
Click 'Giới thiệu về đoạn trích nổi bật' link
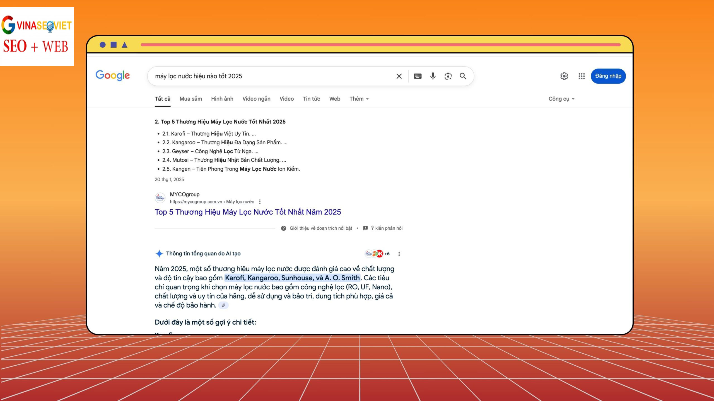pyautogui.click(x=321, y=228)
